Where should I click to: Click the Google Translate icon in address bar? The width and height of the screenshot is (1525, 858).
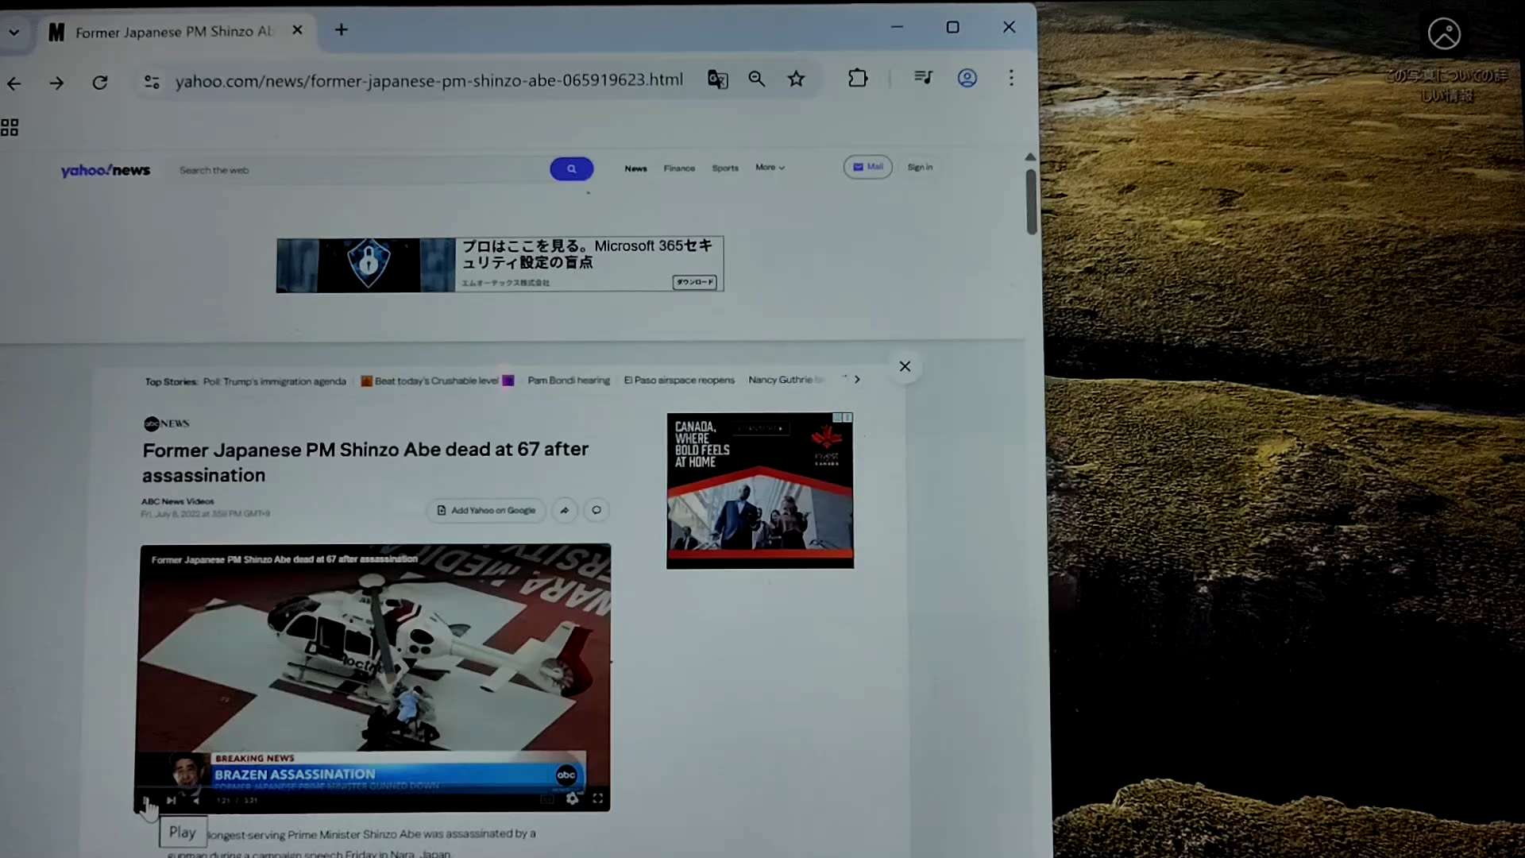tap(717, 79)
